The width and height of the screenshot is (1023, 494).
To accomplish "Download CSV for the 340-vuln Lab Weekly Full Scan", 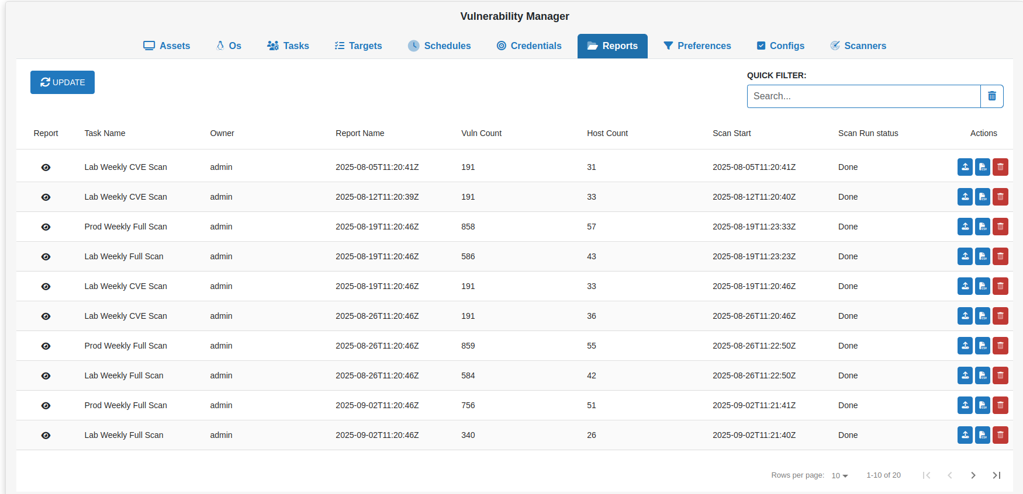I will pos(983,435).
